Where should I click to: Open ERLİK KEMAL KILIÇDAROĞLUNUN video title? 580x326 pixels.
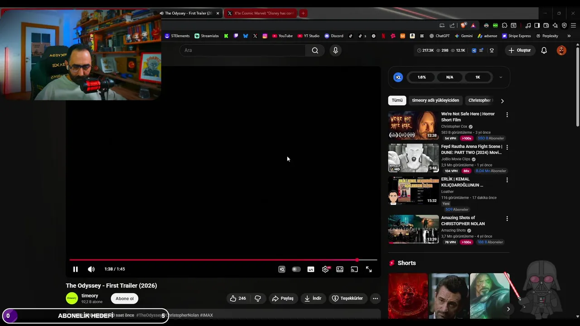coord(462,182)
